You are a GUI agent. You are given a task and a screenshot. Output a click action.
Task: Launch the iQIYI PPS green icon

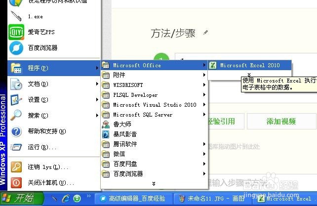(x=16, y=32)
